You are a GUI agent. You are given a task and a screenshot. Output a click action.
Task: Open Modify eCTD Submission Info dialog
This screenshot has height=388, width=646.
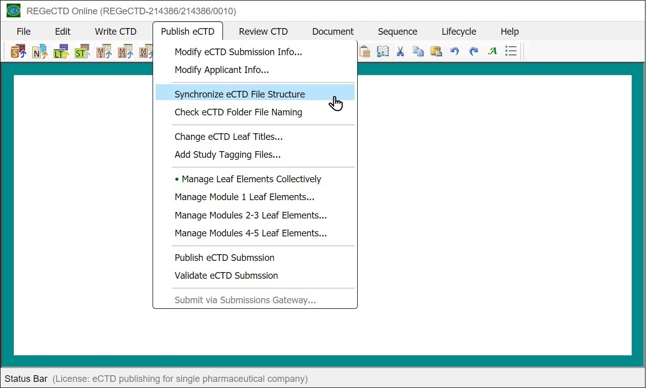[x=238, y=52]
